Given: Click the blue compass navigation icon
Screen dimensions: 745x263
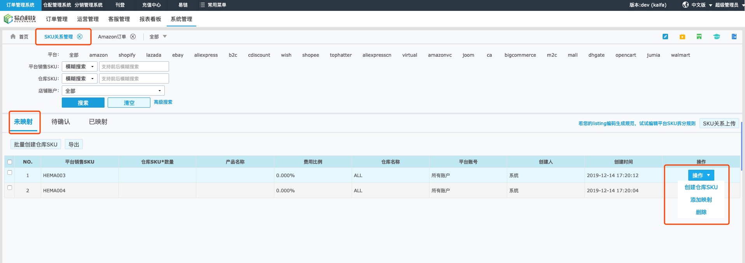Looking at the screenshot, I should [665, 37].
